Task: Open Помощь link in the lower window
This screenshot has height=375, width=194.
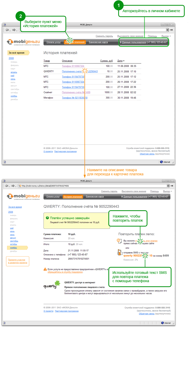Action: (x=154, y=191)
